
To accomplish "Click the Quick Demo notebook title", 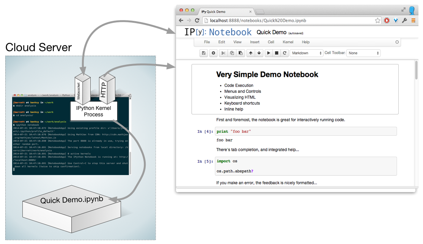I will click(271, 32).
